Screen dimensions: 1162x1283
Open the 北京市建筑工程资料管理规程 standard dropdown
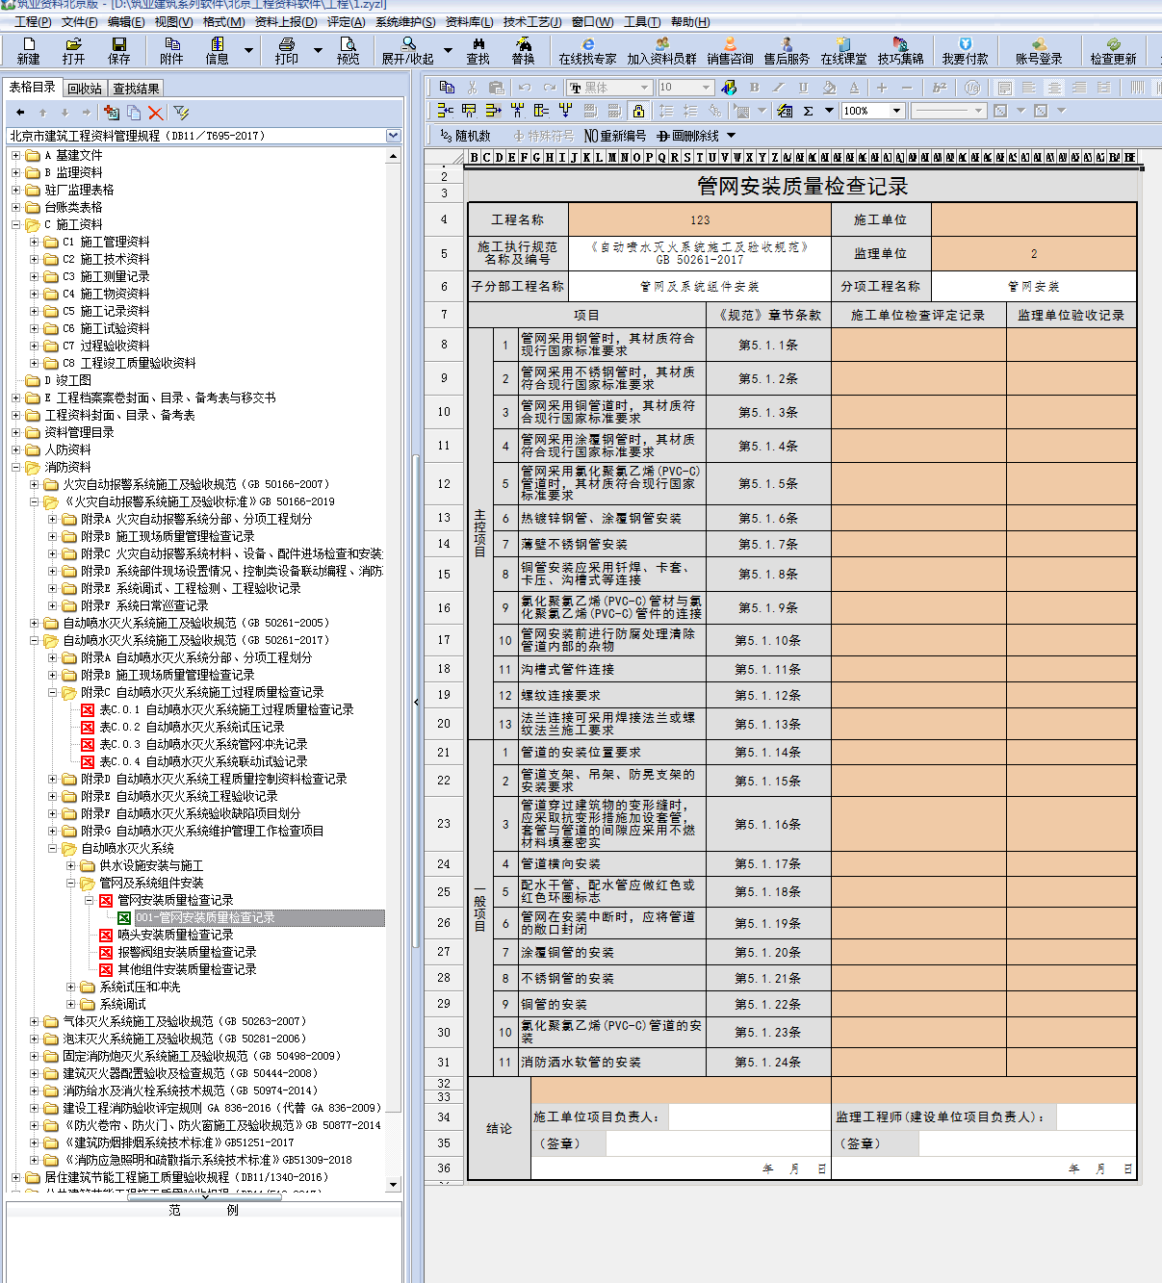(393, 136)
